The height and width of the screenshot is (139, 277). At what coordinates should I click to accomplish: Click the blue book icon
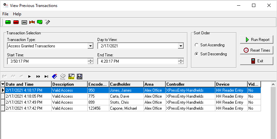[55, 76]
